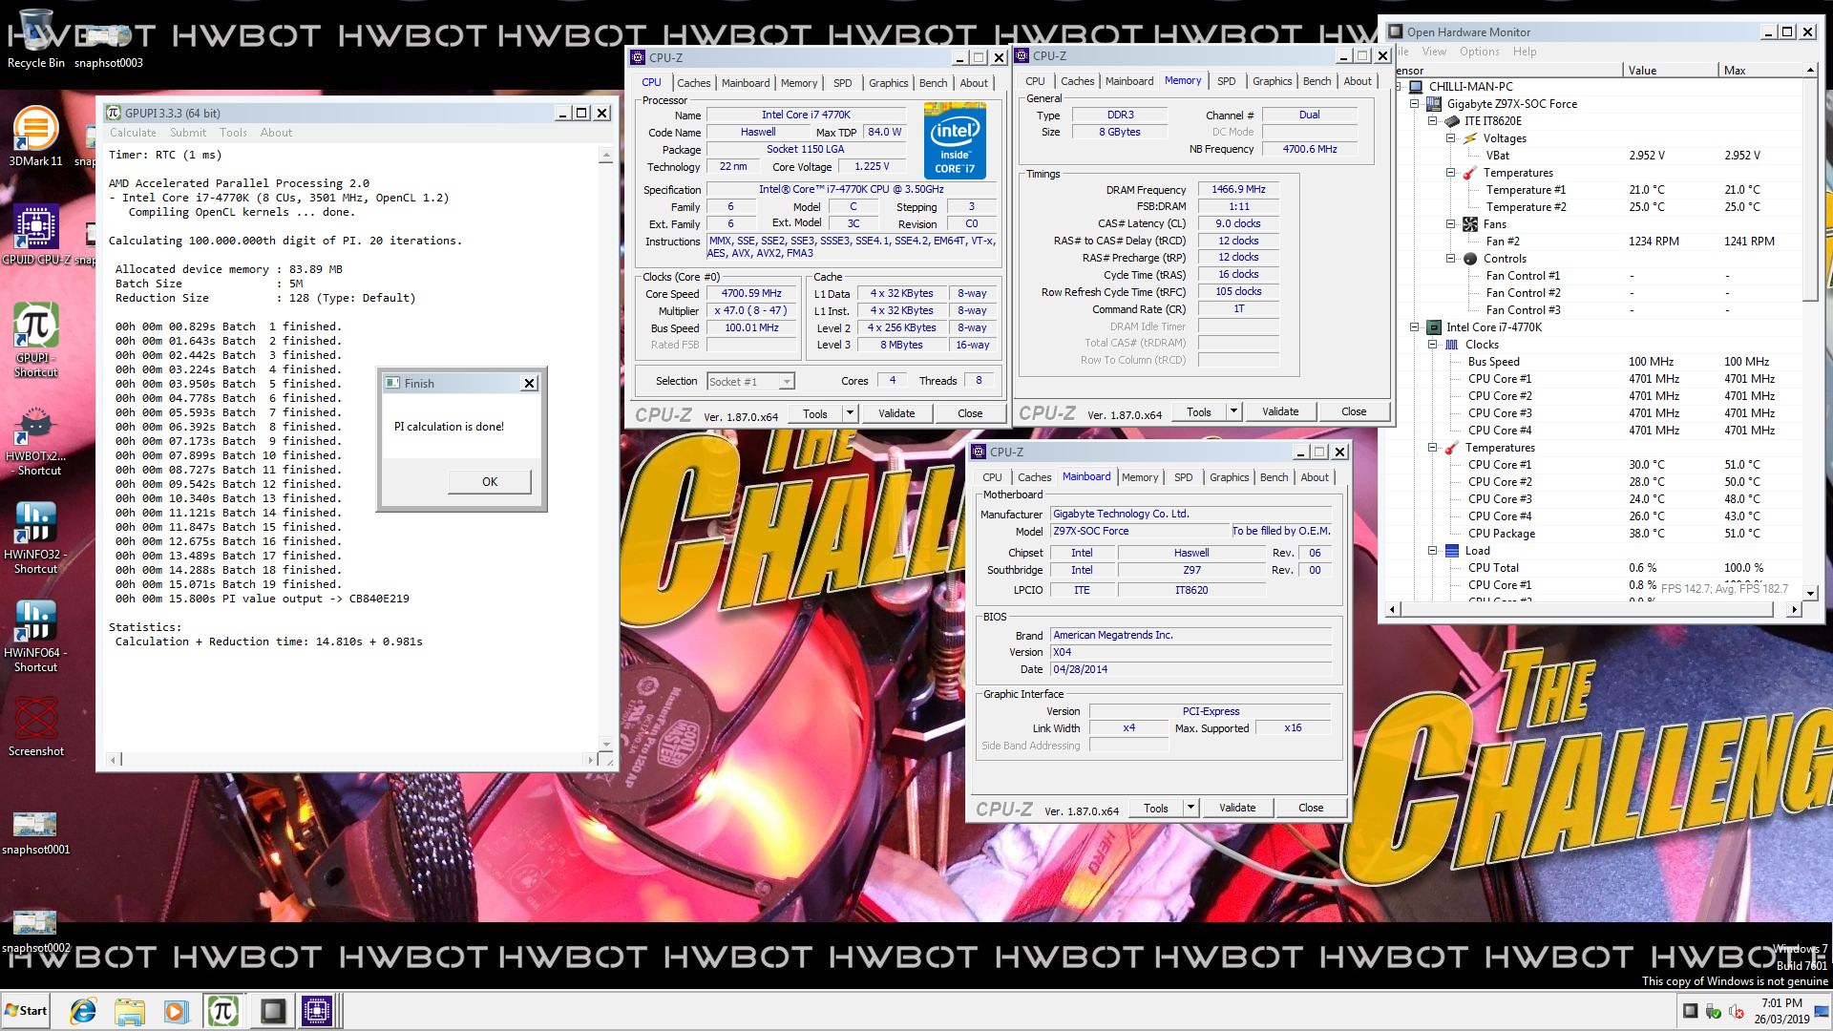1833x1031 pixels.
Task: Select the Screenshot desktop icon
Action: 35,726
